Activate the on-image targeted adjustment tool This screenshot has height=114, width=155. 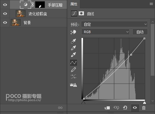[73, 32]
